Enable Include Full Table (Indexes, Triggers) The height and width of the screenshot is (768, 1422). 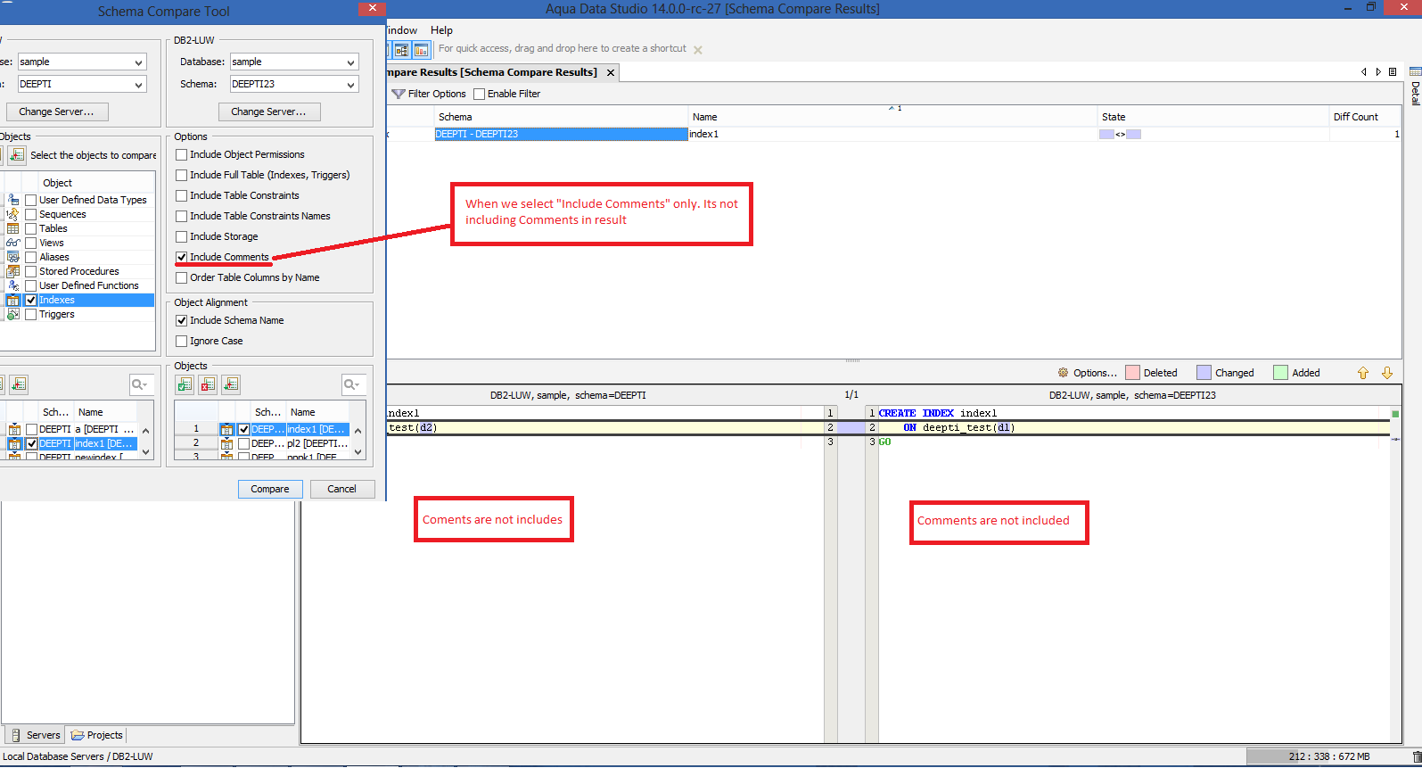182,175
